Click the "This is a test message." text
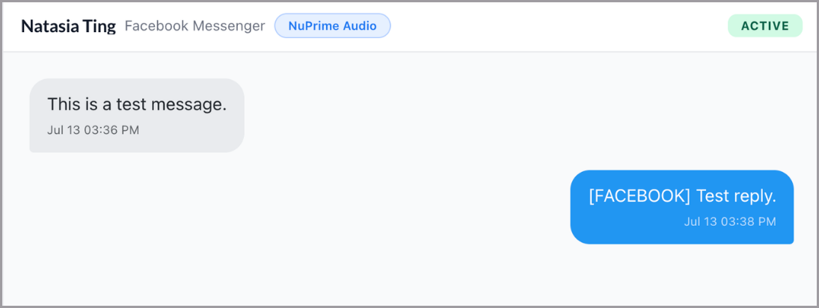The image size is (819, 308). click(x=137, y=105)
